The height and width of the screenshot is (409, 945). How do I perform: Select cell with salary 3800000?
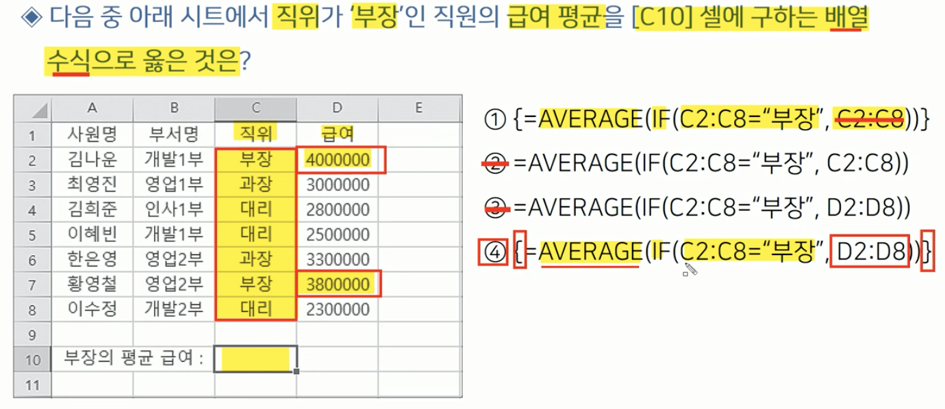click(338, 284)
